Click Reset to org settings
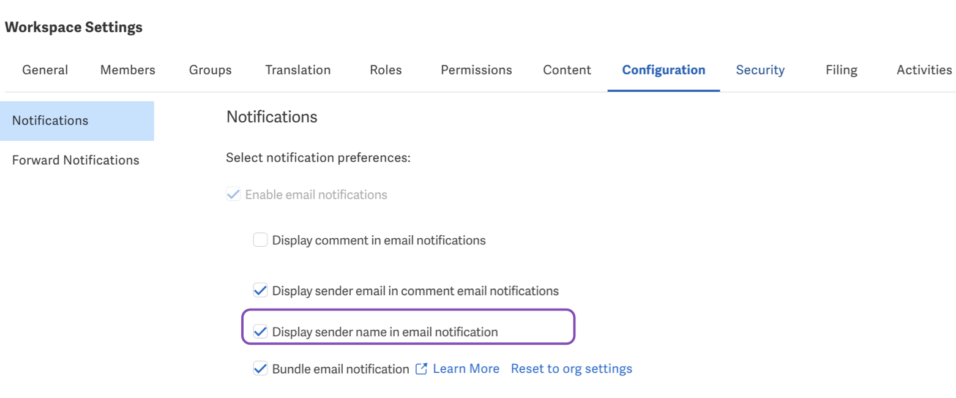 571,369
